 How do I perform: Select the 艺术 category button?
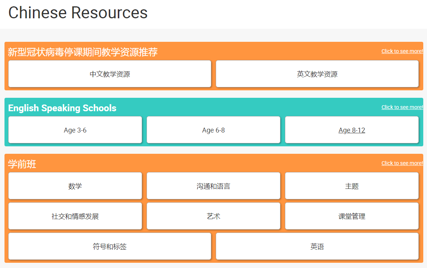pyautogui.click(x=213, y=216)
